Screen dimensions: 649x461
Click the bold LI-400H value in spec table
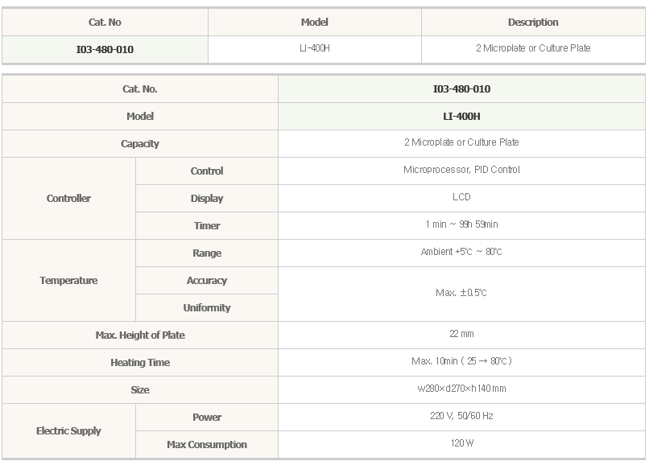(x=461, y=117)
